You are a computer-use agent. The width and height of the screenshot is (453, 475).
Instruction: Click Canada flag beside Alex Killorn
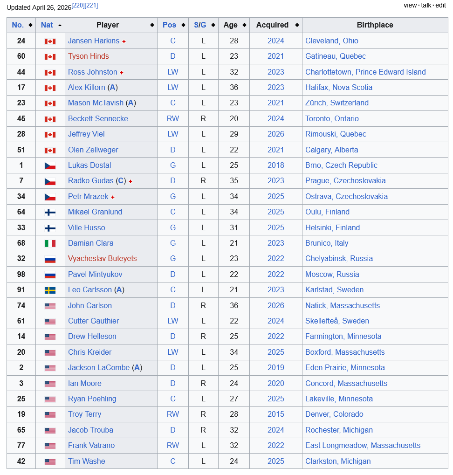(50, 88)
